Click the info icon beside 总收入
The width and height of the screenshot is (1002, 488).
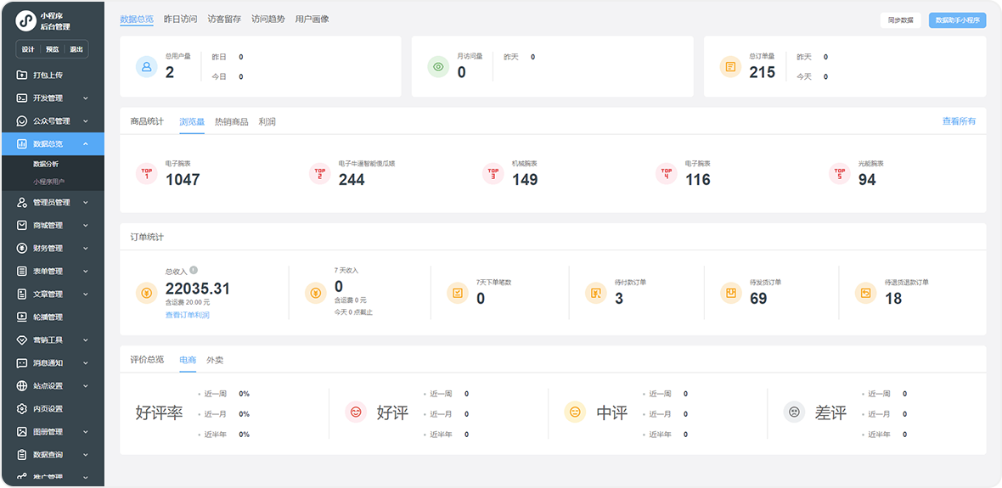(194, 270)
